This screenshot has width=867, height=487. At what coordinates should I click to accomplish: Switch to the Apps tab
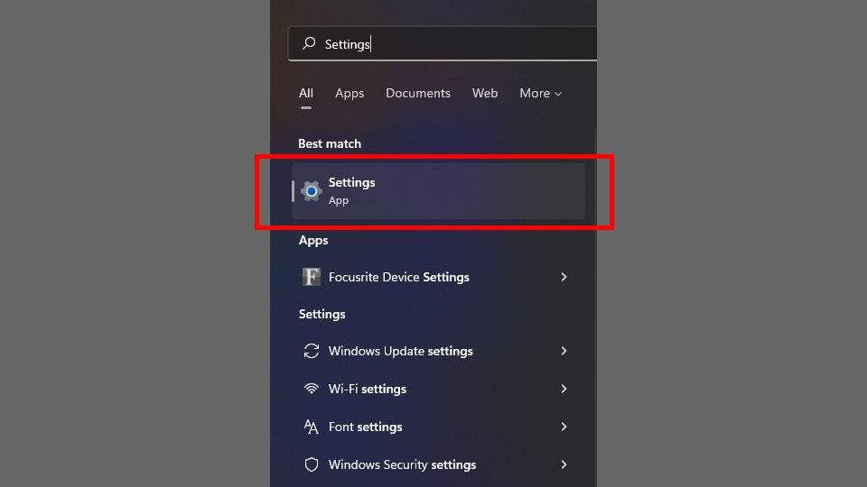350,93
